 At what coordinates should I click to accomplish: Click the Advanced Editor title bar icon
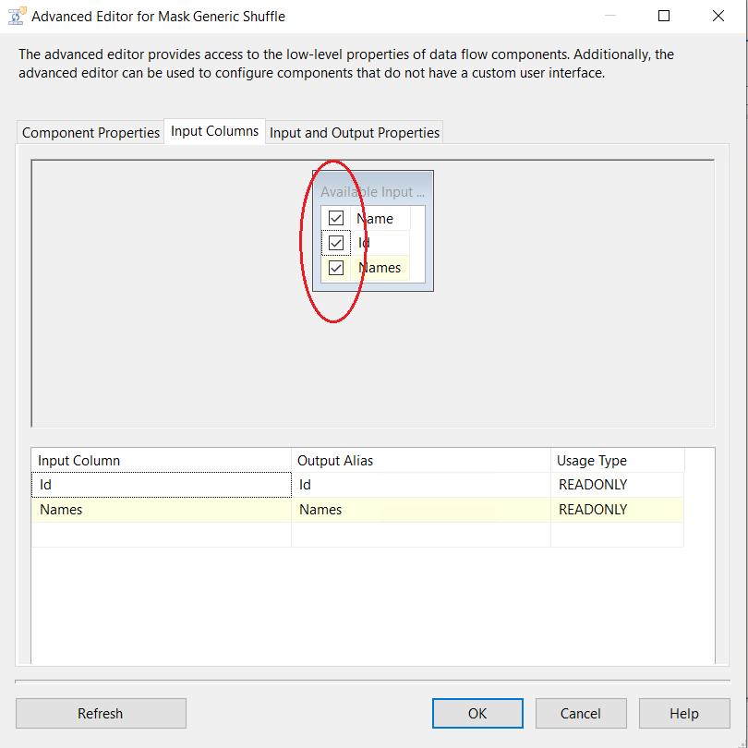coord(16,16)
